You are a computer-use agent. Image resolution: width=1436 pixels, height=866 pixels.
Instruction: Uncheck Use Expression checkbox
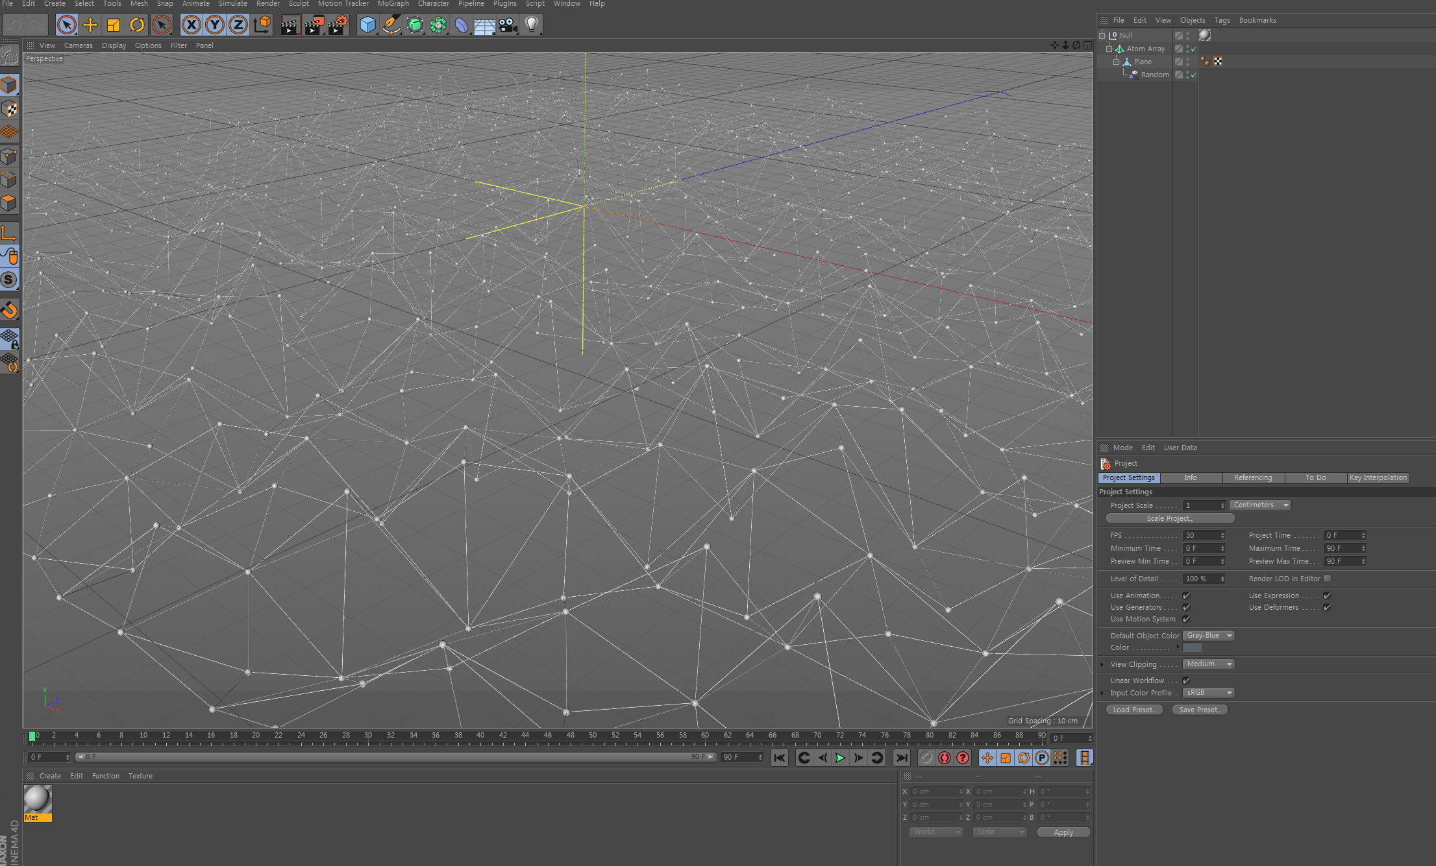(x=1328, y=595)
